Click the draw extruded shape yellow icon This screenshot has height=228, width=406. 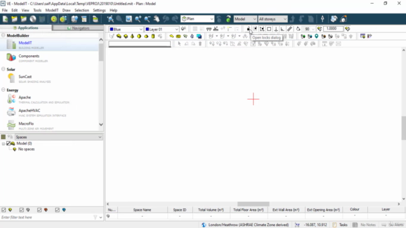119,37
